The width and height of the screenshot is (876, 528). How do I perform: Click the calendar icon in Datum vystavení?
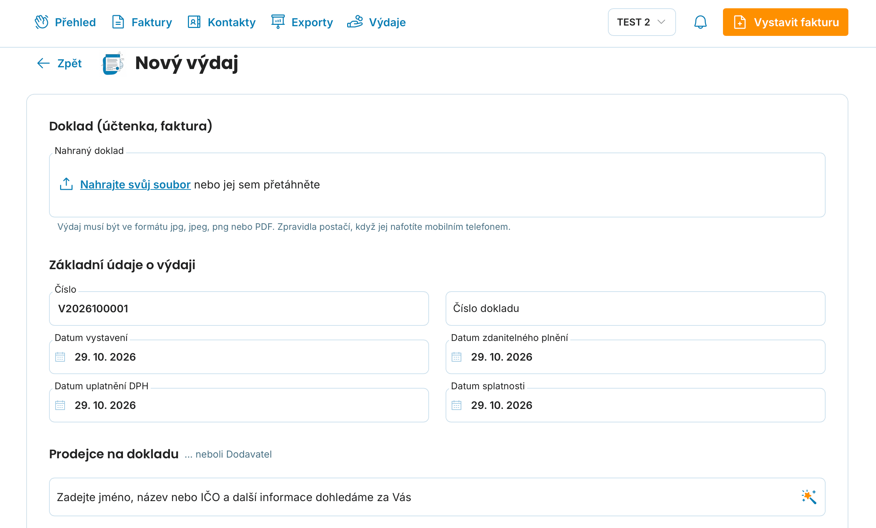[60, 357]
